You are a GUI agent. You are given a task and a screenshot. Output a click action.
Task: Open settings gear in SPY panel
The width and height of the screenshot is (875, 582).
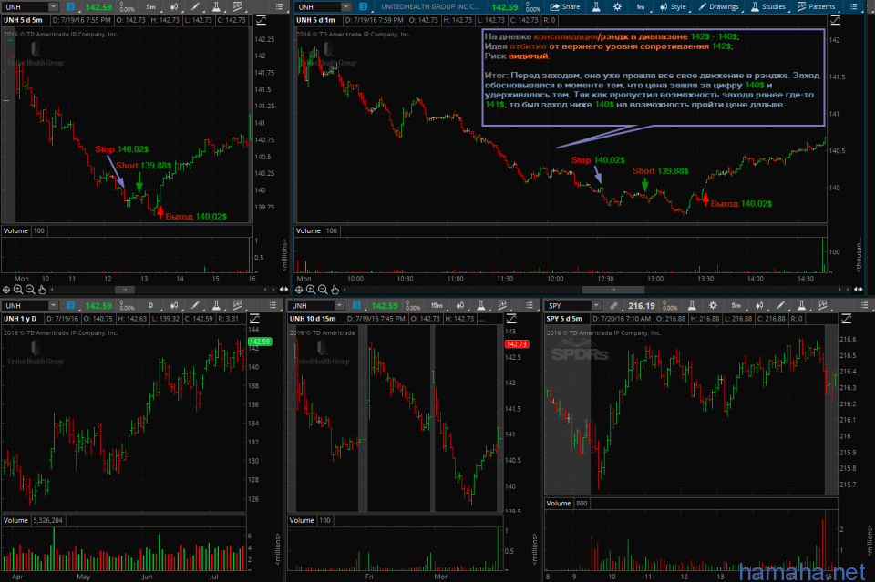click(x=713, y=305)
